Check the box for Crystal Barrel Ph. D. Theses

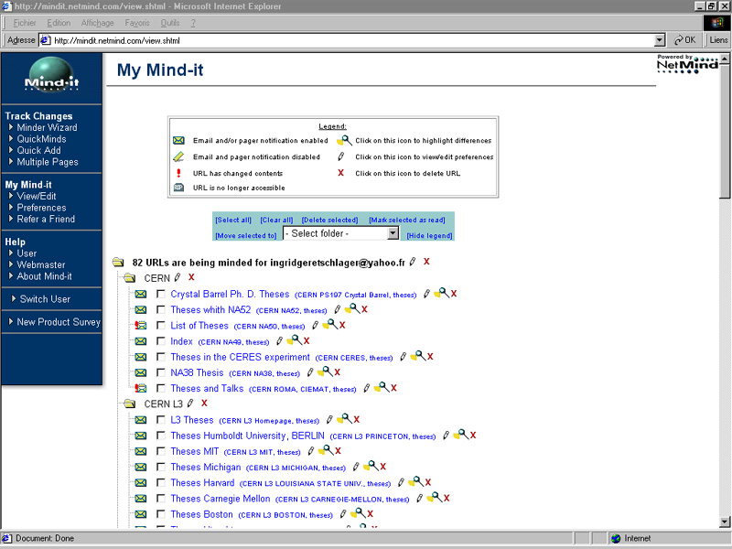pos(161,294)
